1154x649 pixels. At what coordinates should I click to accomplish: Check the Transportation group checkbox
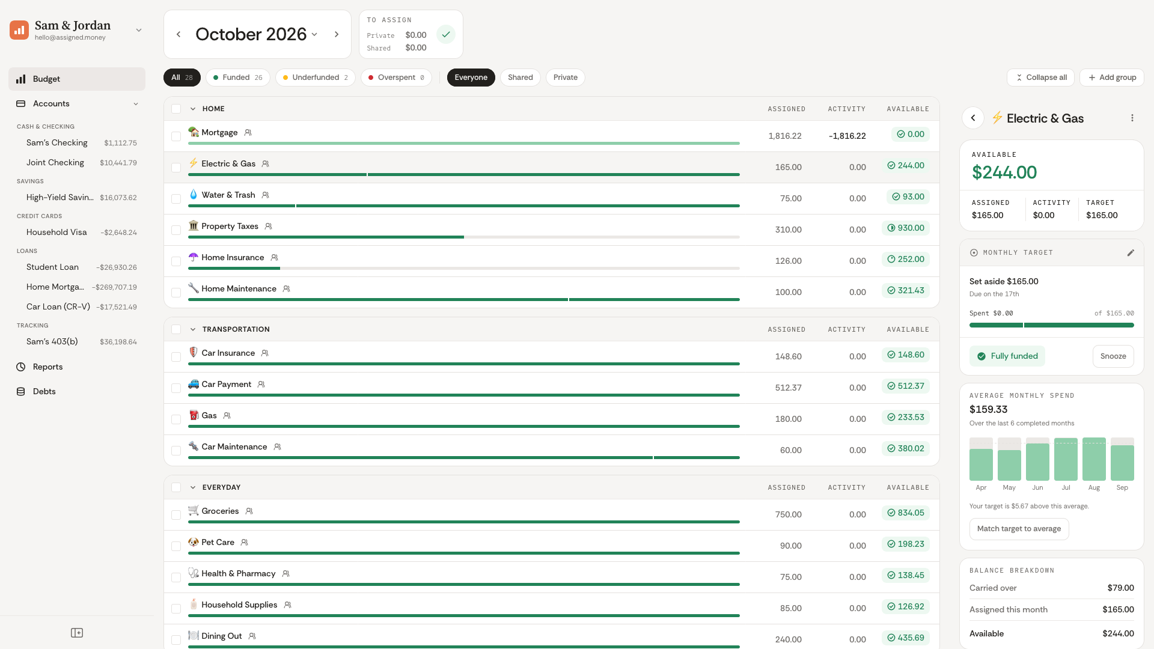pyautogui.click(x=176, y=329)
